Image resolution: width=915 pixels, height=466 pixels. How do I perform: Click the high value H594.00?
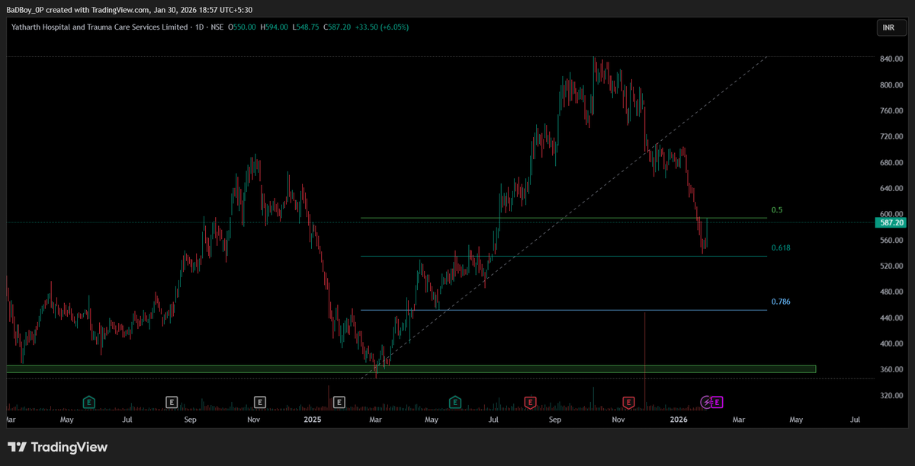[x=274, y=27]
